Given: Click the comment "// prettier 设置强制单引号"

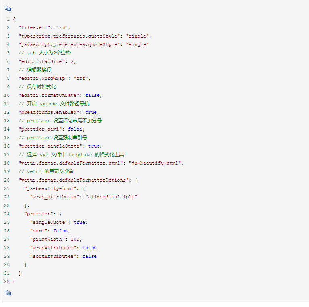Looking at the screenshot, I should [x=53, y=138].
